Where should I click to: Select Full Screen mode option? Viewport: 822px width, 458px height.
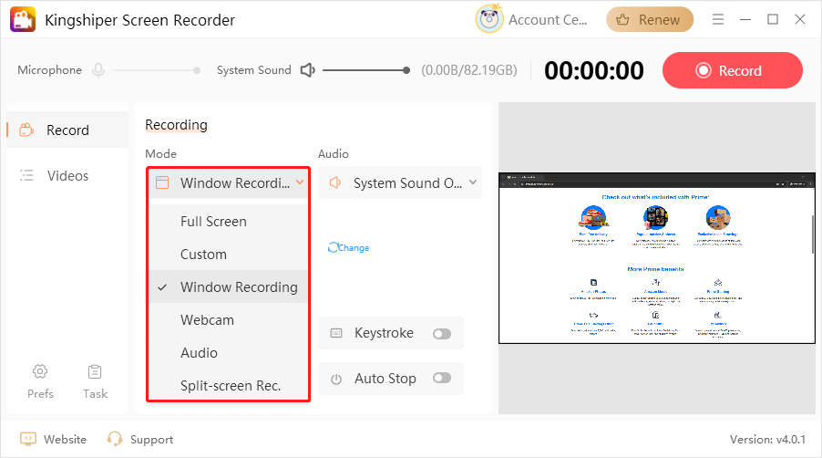coord(229,222)
